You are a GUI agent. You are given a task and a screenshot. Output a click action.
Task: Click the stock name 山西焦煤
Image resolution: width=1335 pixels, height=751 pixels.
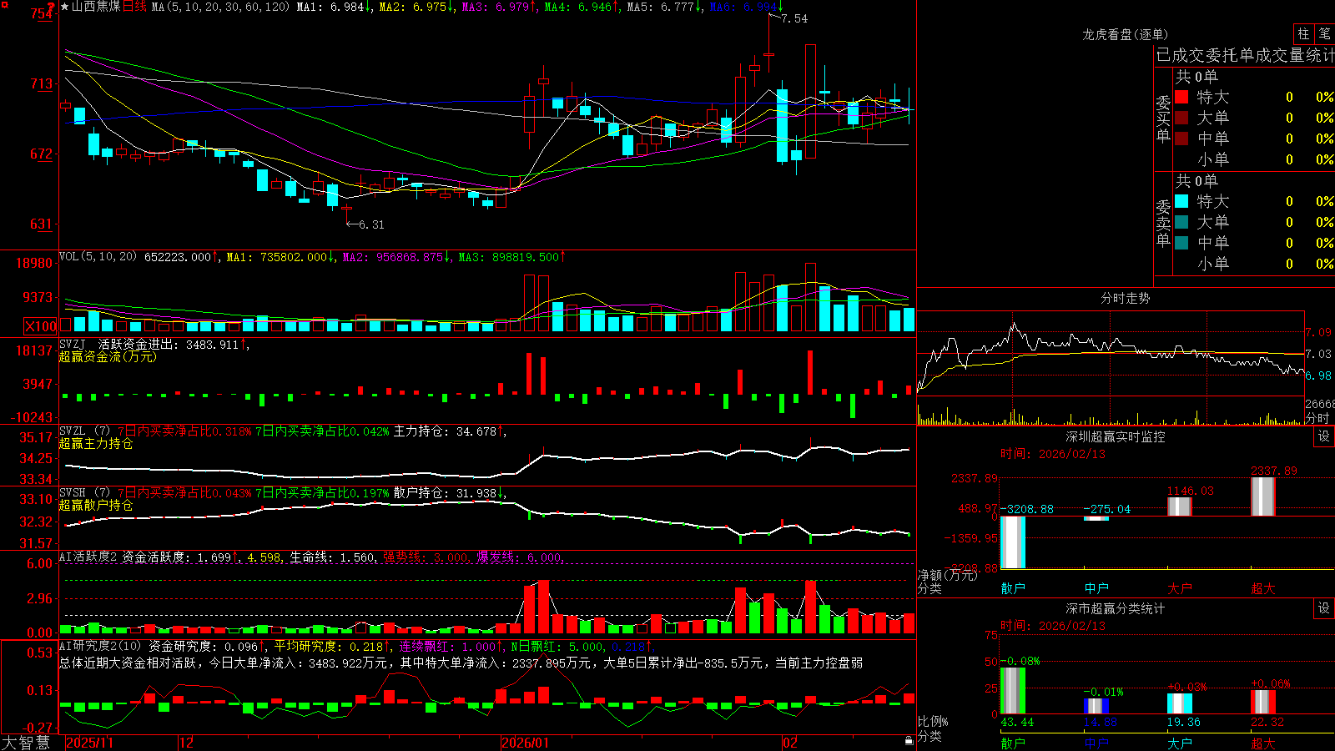[x=96, y=7]
